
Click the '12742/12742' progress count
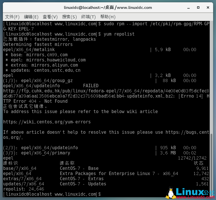point(192,158)
